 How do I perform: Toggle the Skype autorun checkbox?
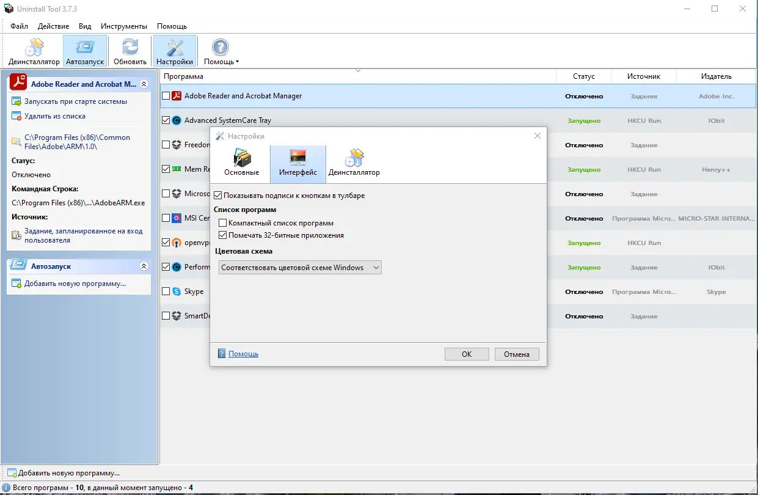click(166, 291)
